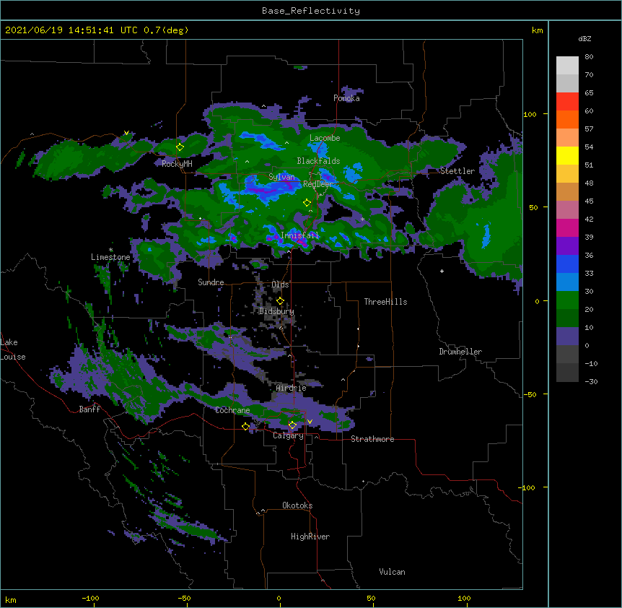
Task: Click the Olds town label
Action: point(280,285)
